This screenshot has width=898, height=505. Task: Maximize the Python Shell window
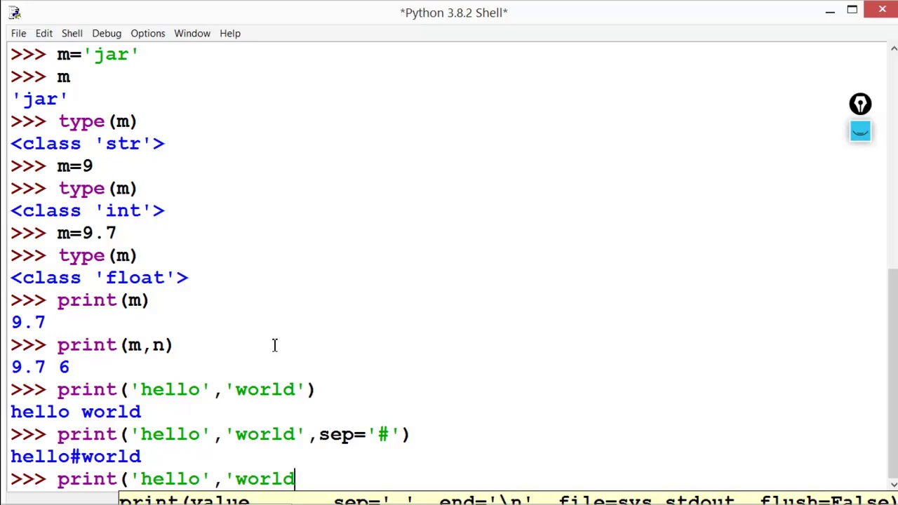click(x=852, y=11)
